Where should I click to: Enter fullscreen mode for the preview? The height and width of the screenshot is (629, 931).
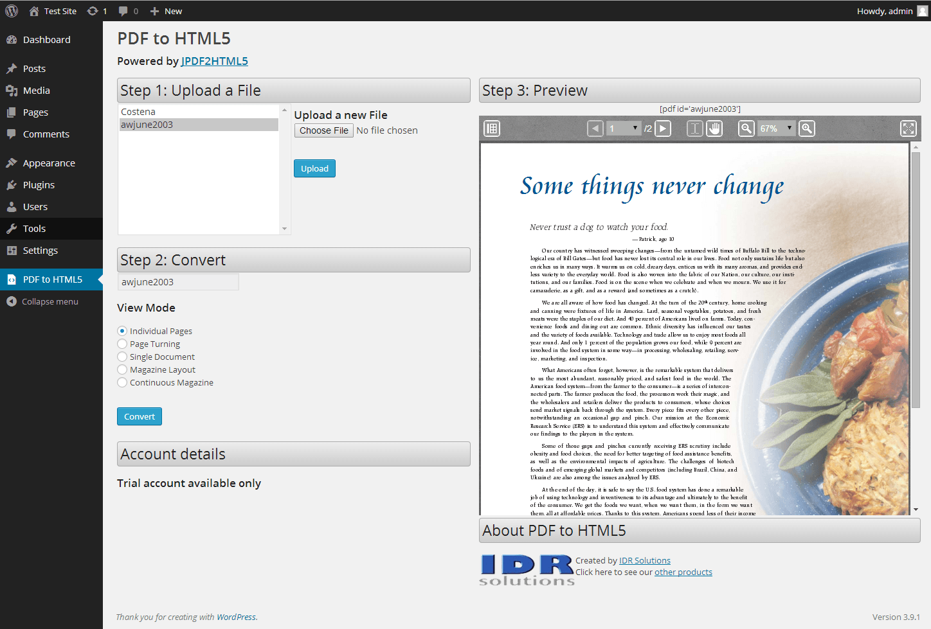coord(908,128)
